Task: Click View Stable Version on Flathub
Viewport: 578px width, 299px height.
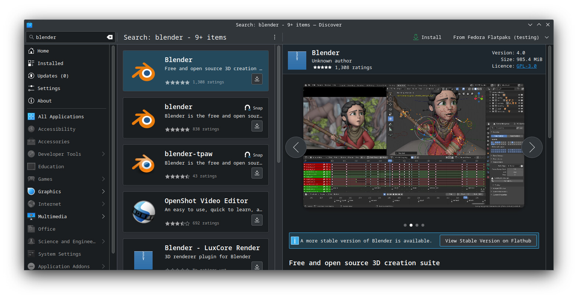Action: click(488, 241)
